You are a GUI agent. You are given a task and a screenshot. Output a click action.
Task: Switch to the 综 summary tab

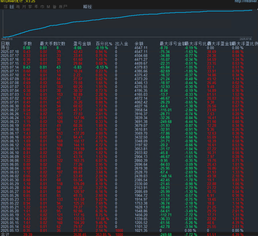[x=6, y=7]
